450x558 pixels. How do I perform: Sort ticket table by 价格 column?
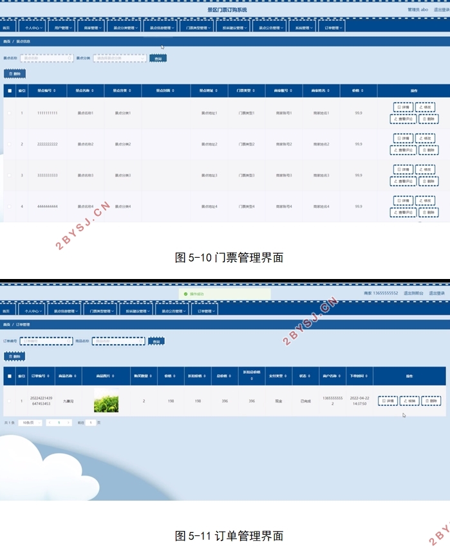pyautogui.click(x=362, y=91)
